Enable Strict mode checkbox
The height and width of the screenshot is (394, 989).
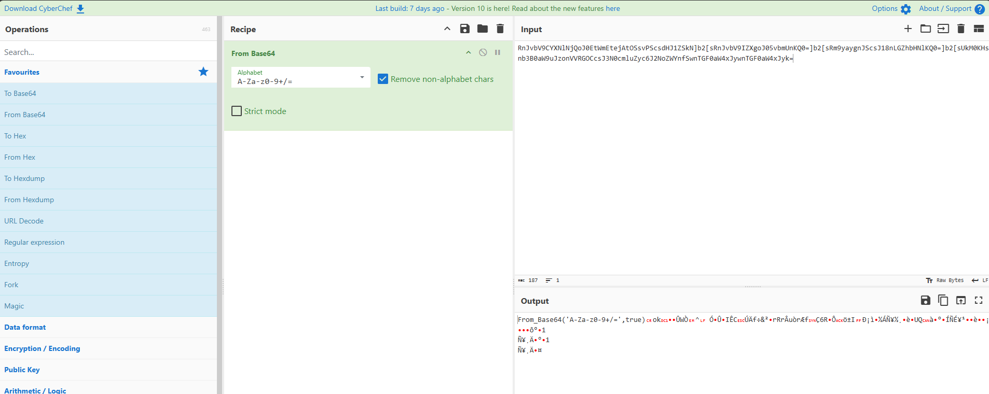pyautogui.click(x=237, y=111)
